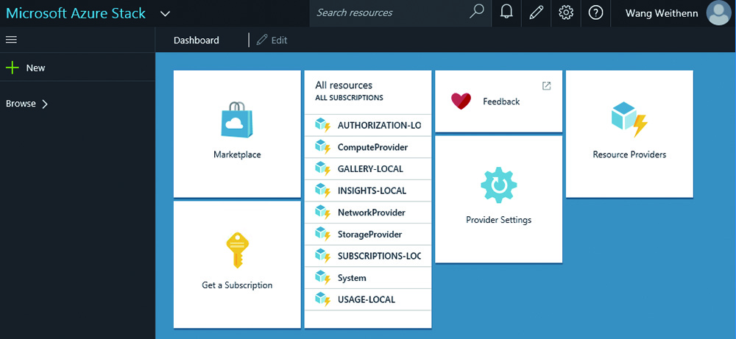This screenshot has height=339, width=736.
Task: Click the red heart Feedback icon
Action: click(x=461, y=101)
